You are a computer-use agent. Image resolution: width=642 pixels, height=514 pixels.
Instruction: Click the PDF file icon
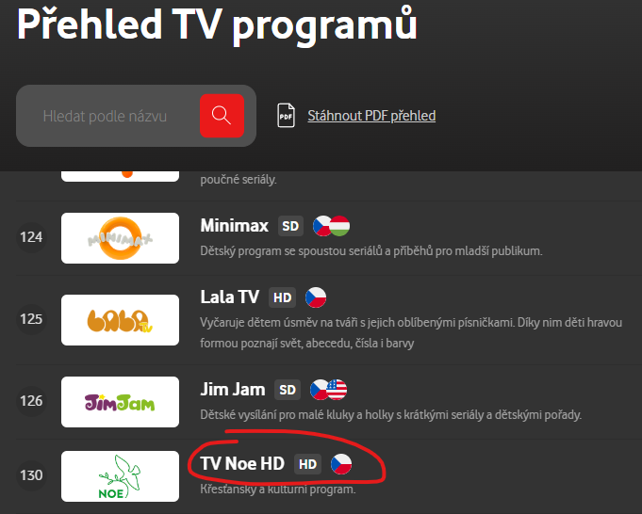click(x=286, y=115)
